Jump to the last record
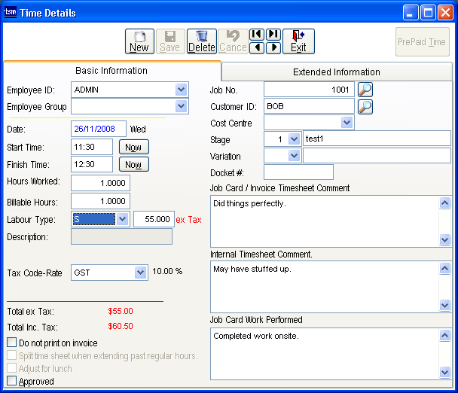 pos(273,35)
